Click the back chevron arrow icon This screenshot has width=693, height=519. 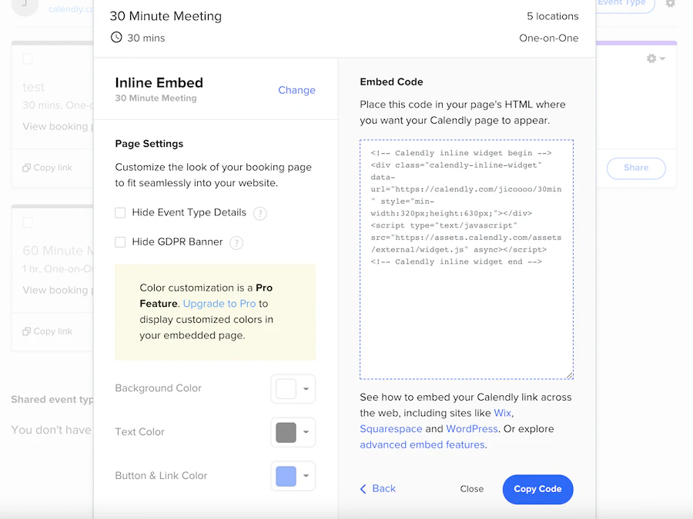363,489
